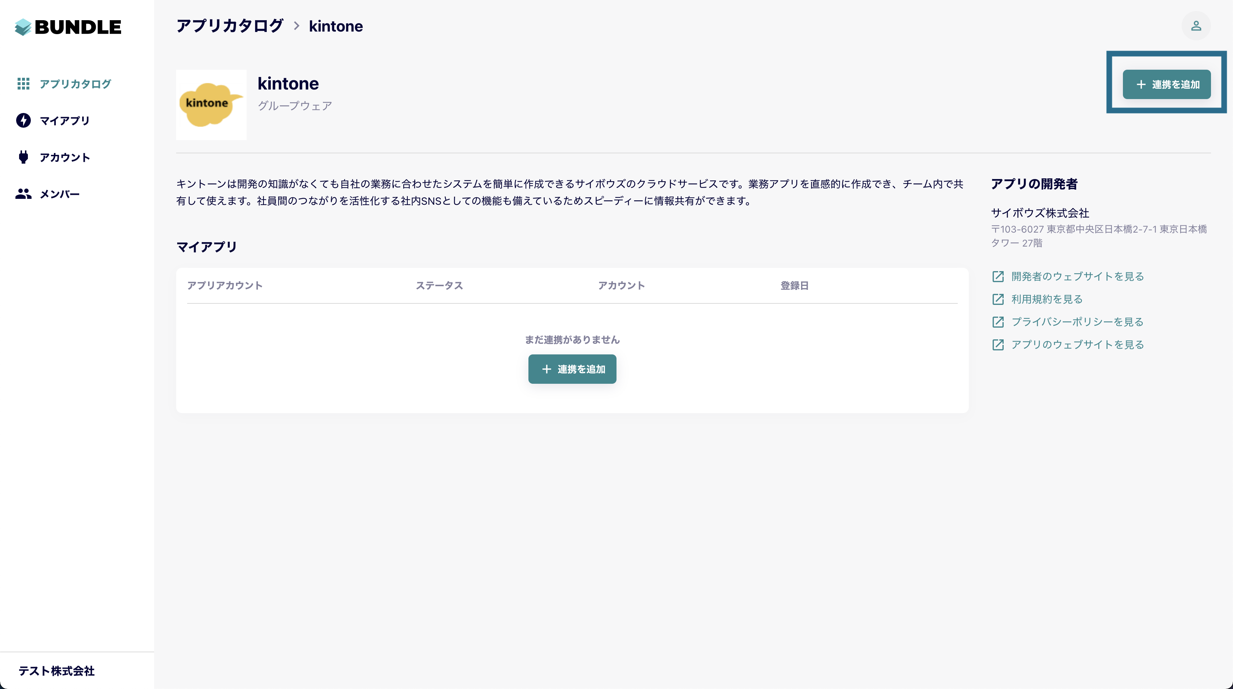Click the kintone cloud logo thumbnail
This screenshot has height=689, width=1233.
coord(211,105)
